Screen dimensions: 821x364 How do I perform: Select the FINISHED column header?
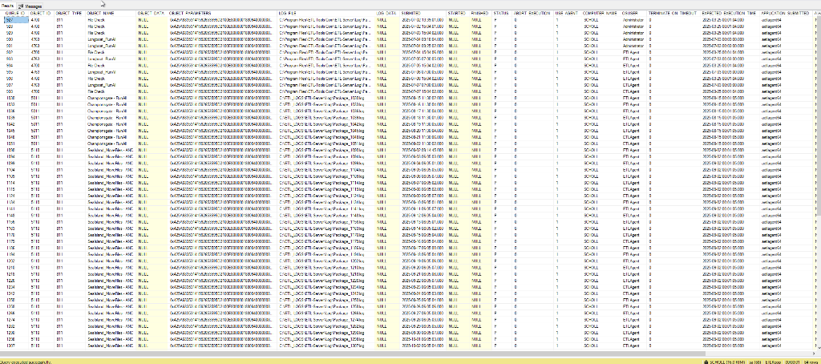point(481,13)
